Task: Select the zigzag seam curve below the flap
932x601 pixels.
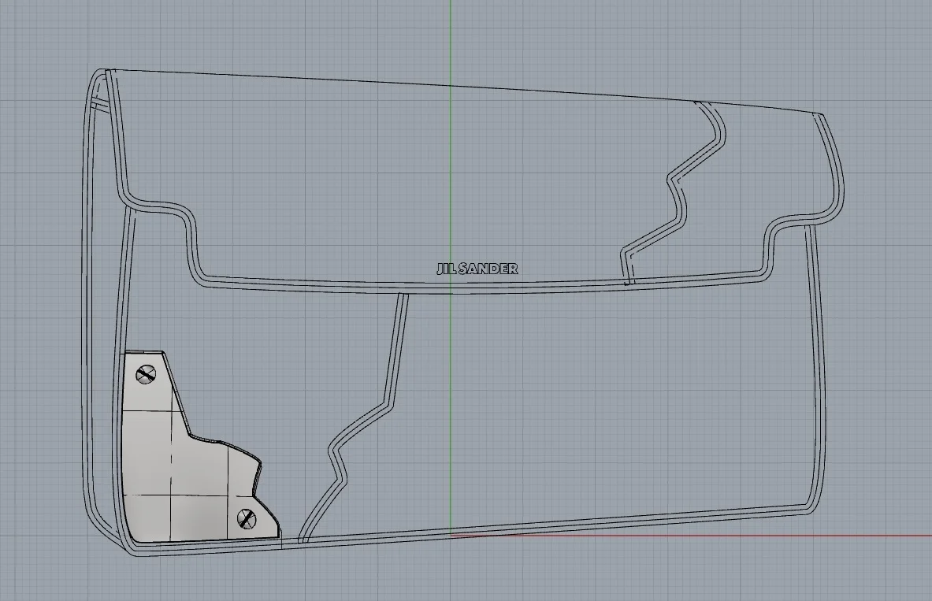Action: 354,417
